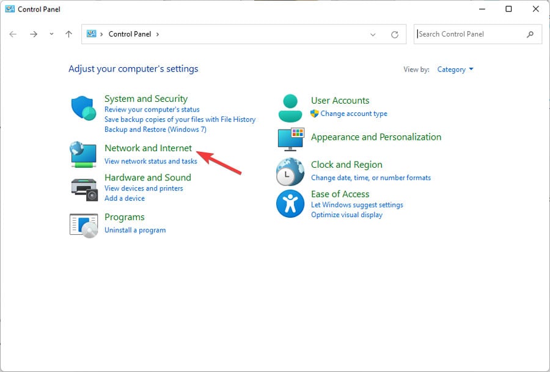Viewport: 550px width, 372px height.
Task: Click Change date, time, or number formats
Action: coord(371,178)
